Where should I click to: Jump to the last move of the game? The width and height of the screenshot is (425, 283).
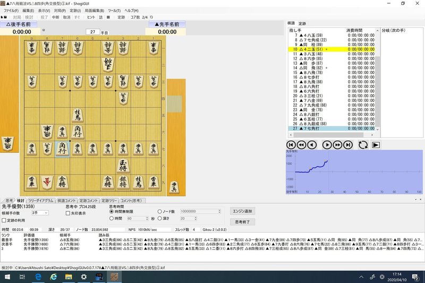(348, 145)
